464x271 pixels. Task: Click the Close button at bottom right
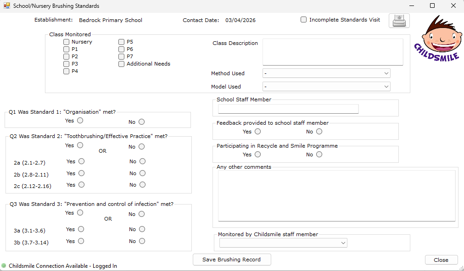(x=441, y=260)
